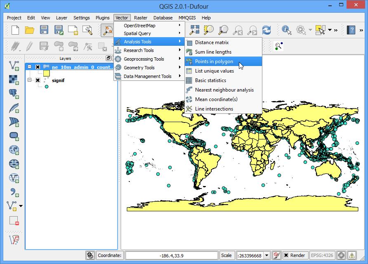368x264 pixels.
Task: Click the EPSG:4326 CRS button
Action: click(322, 255)
